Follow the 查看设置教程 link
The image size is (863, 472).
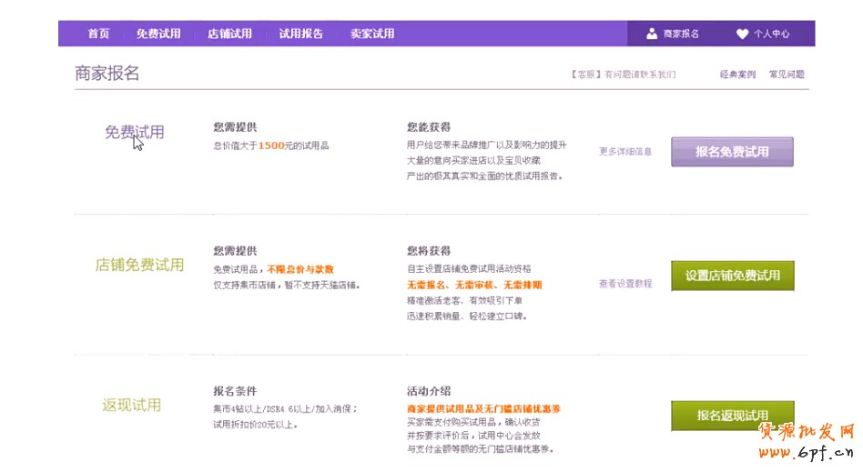point(625,284)
